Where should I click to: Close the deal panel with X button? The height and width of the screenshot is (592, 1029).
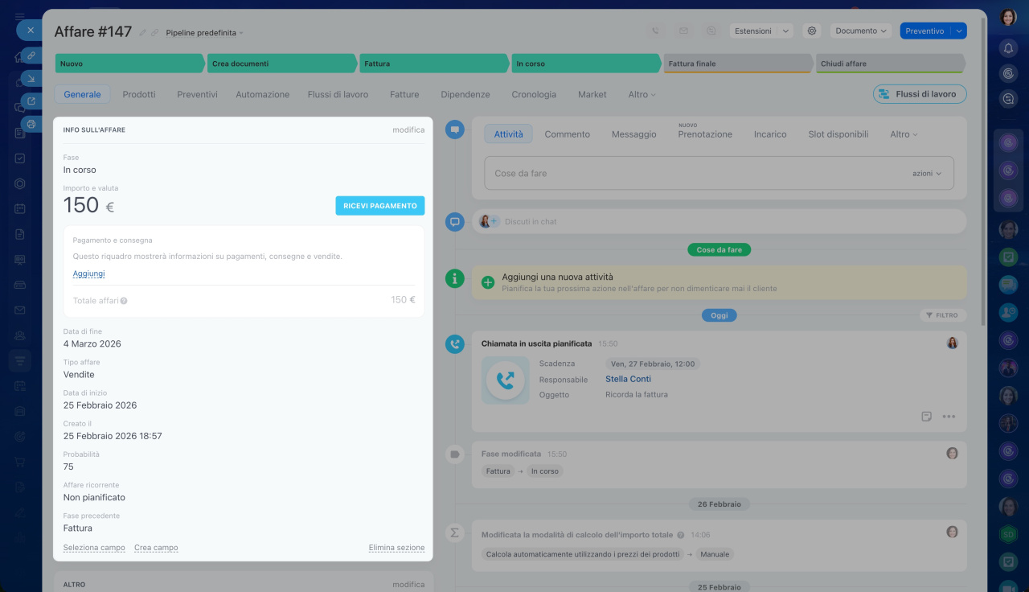pos(30,31)
